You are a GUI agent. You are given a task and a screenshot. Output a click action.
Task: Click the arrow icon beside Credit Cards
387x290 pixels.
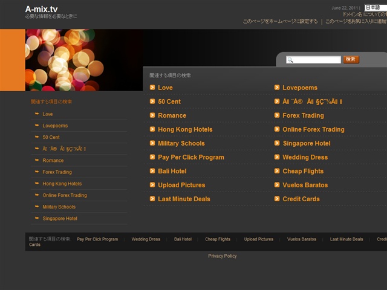pos(277,199)
